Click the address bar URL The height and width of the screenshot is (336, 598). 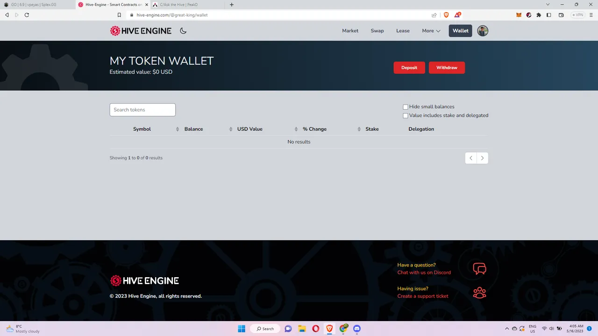point(172,15)
